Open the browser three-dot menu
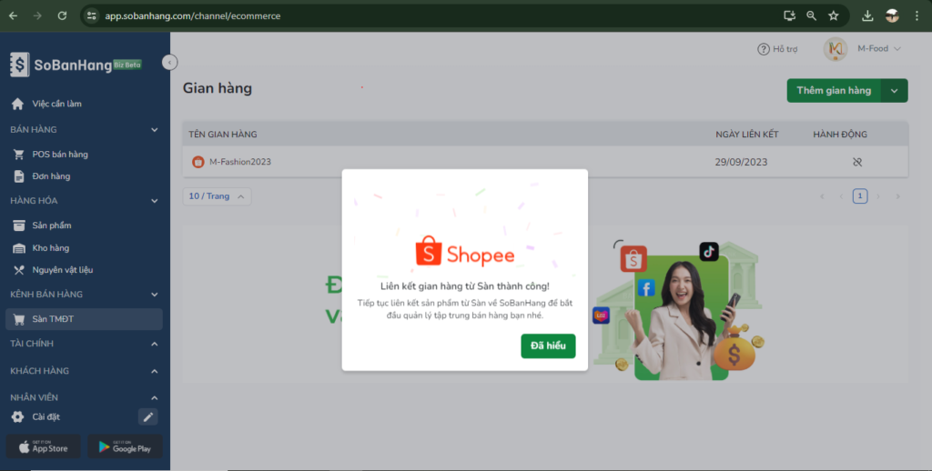Image resolution: width=932 pixels, height=471 pixels. pyautogui.click(x=917, y=16)
